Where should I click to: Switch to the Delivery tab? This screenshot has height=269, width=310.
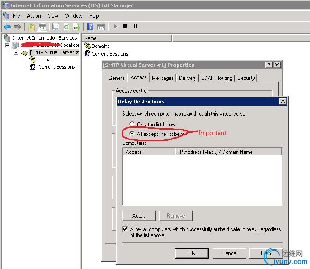187,78
